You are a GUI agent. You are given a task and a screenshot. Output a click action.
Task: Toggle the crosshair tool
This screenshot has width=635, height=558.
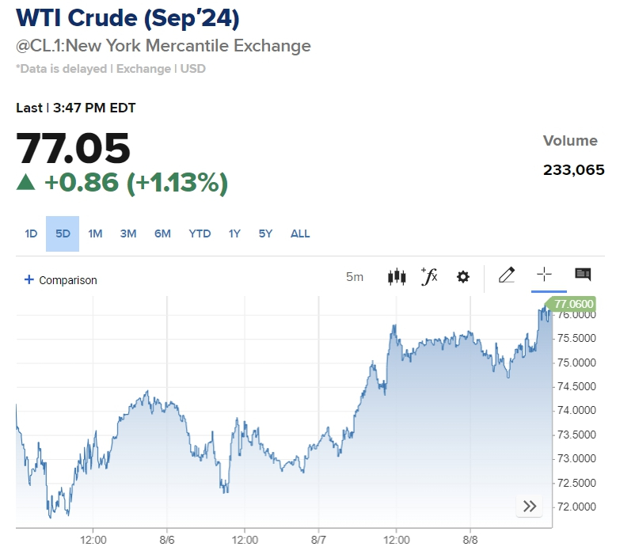pyautogui.click(x=544, y=275)
